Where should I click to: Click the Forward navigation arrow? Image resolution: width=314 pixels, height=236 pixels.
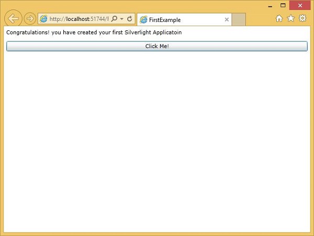coord(30,19)
